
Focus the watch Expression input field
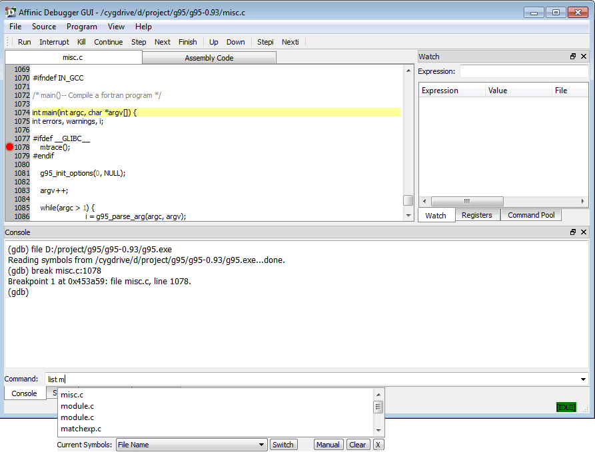524,71
